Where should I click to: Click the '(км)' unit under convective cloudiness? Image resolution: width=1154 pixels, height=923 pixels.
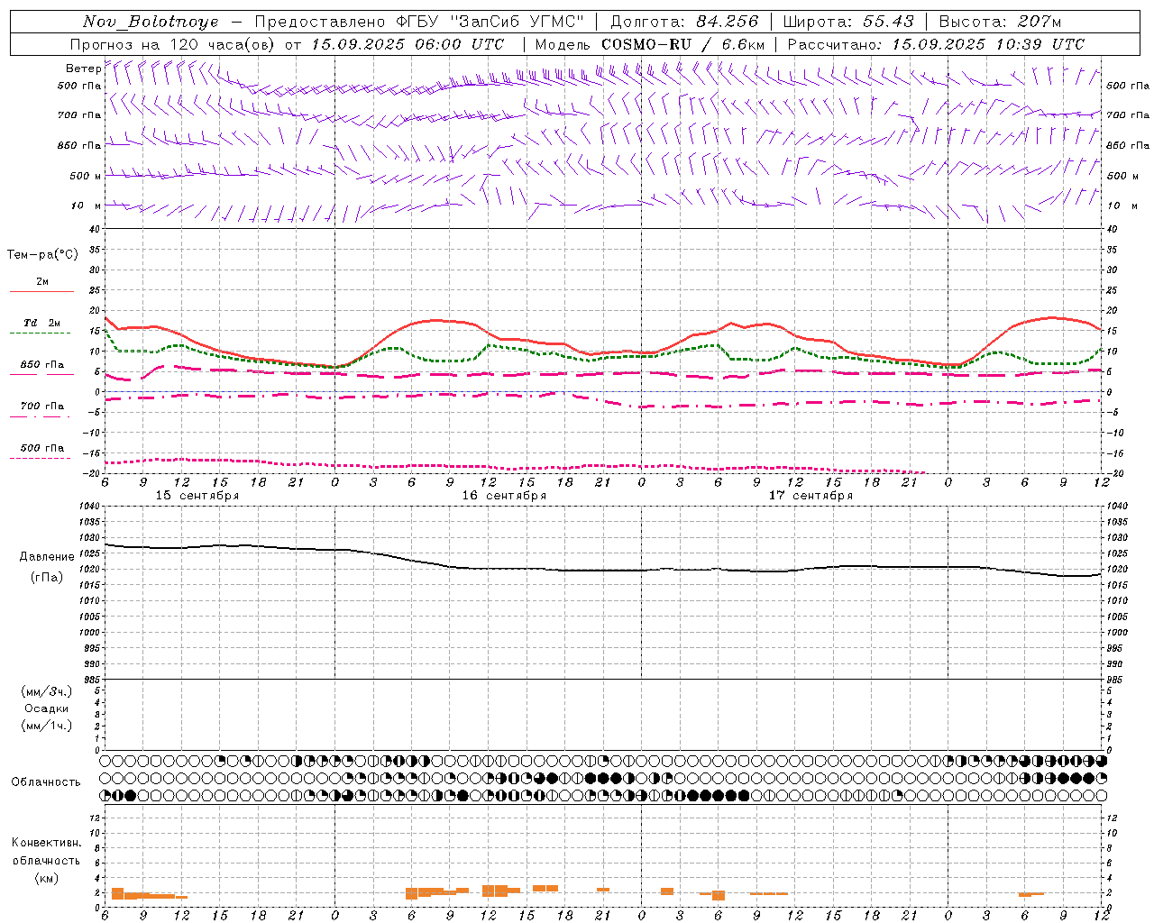[x=47, y=878]
